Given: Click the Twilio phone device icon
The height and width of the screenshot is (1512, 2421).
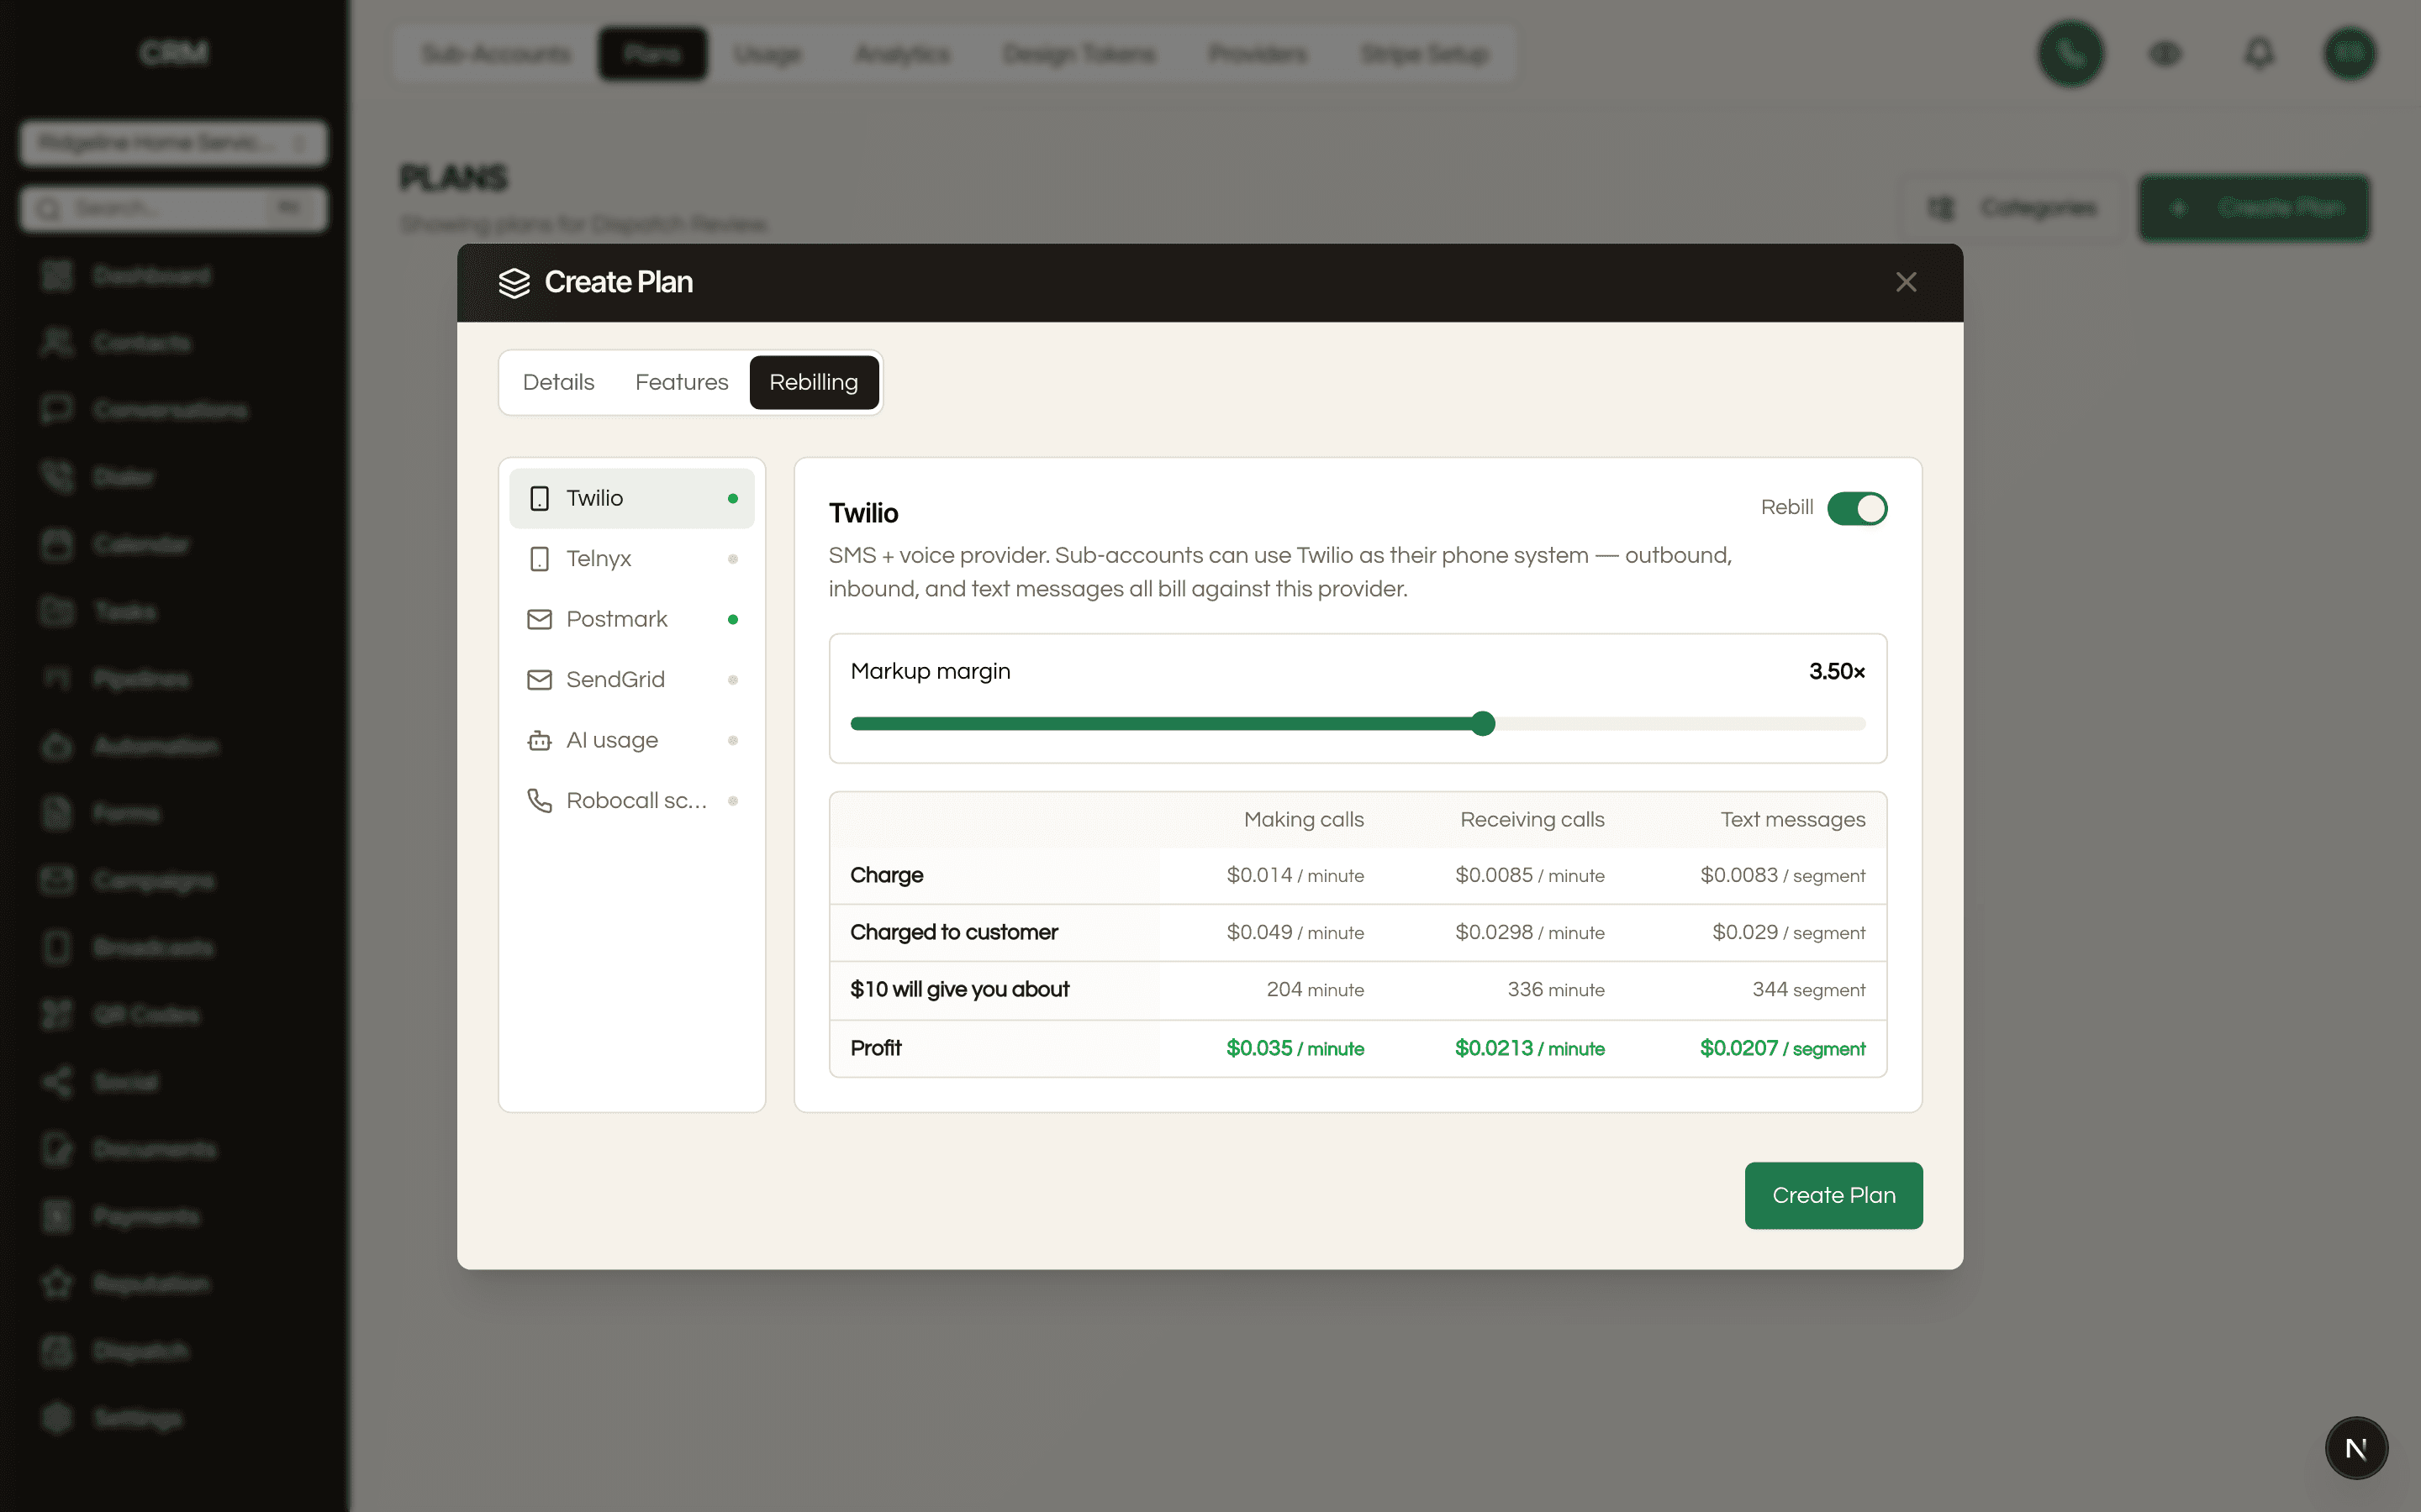Looking at the screenshot, I should (x=539, y=498).
